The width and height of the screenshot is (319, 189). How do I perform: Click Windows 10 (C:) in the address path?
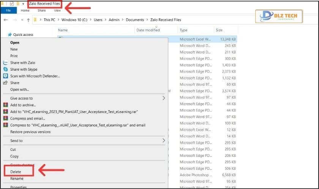[x=74, y=20]
